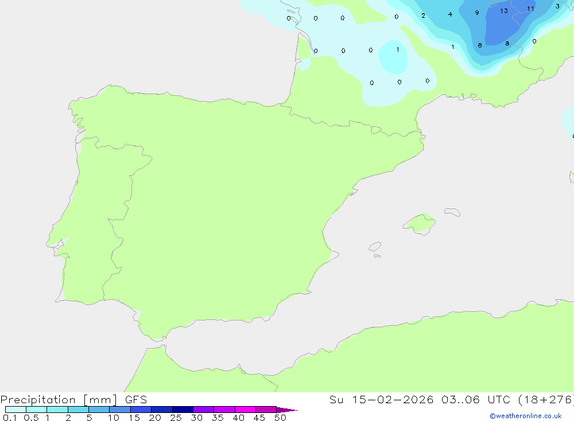
Task: Pick the 10–15 mm legend color swatch
Action: 120,410
